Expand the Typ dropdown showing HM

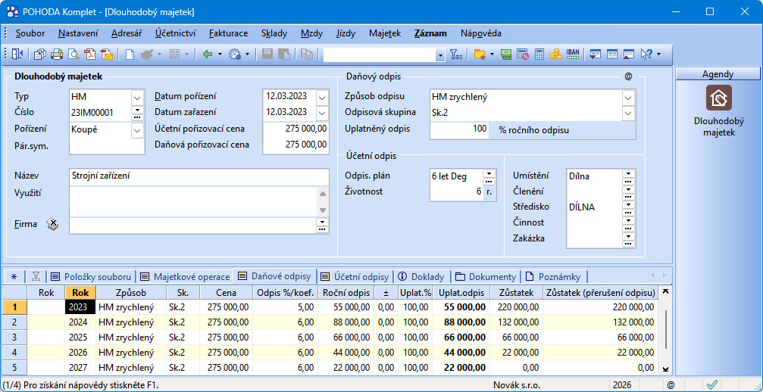click(137, 97)
